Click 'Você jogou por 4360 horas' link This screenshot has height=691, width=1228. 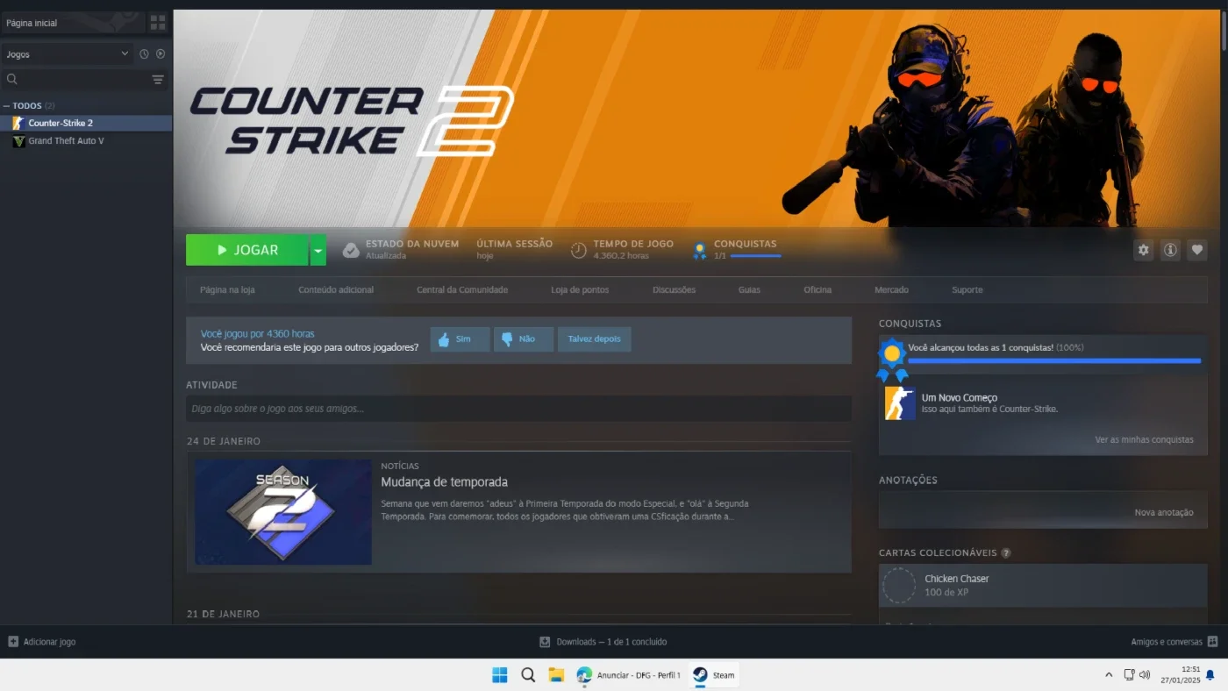click(x=257, y=334)
